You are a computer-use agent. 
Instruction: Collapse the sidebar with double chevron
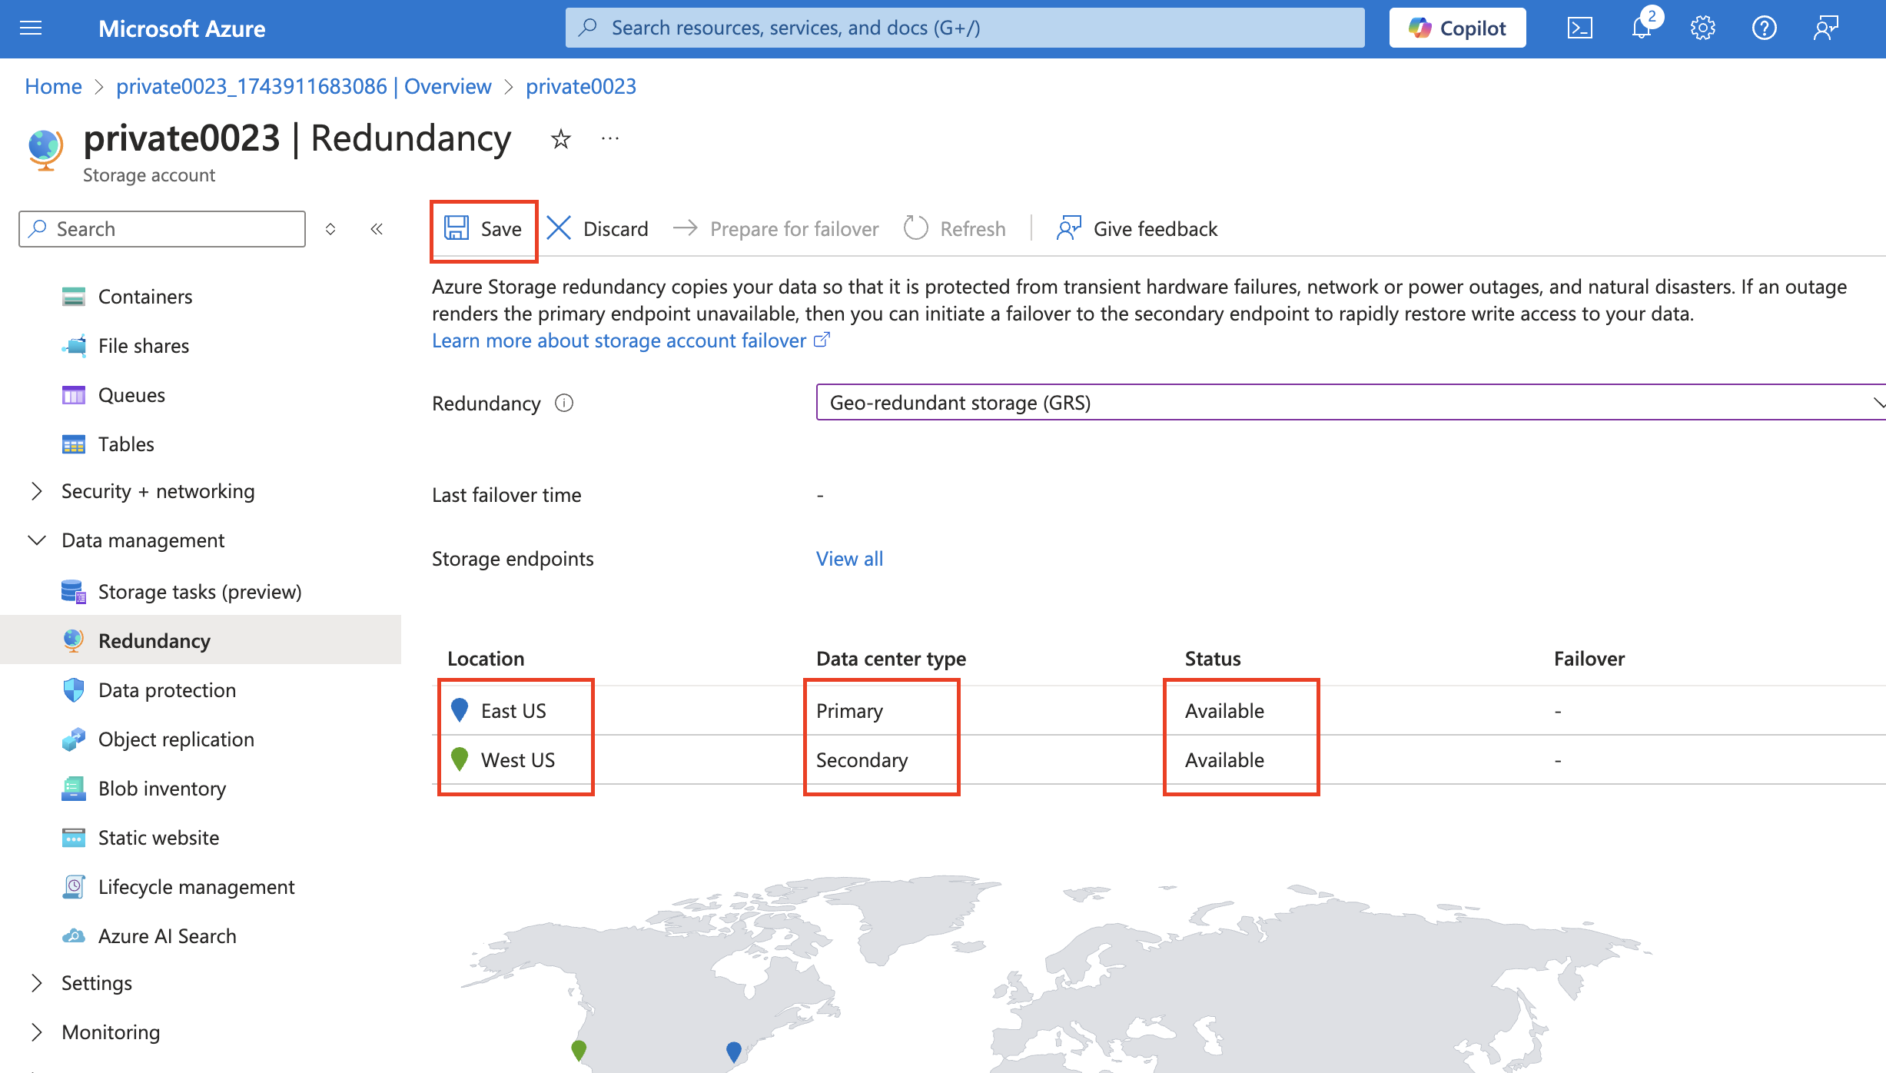pyautogui.click(x=377, y=229)
